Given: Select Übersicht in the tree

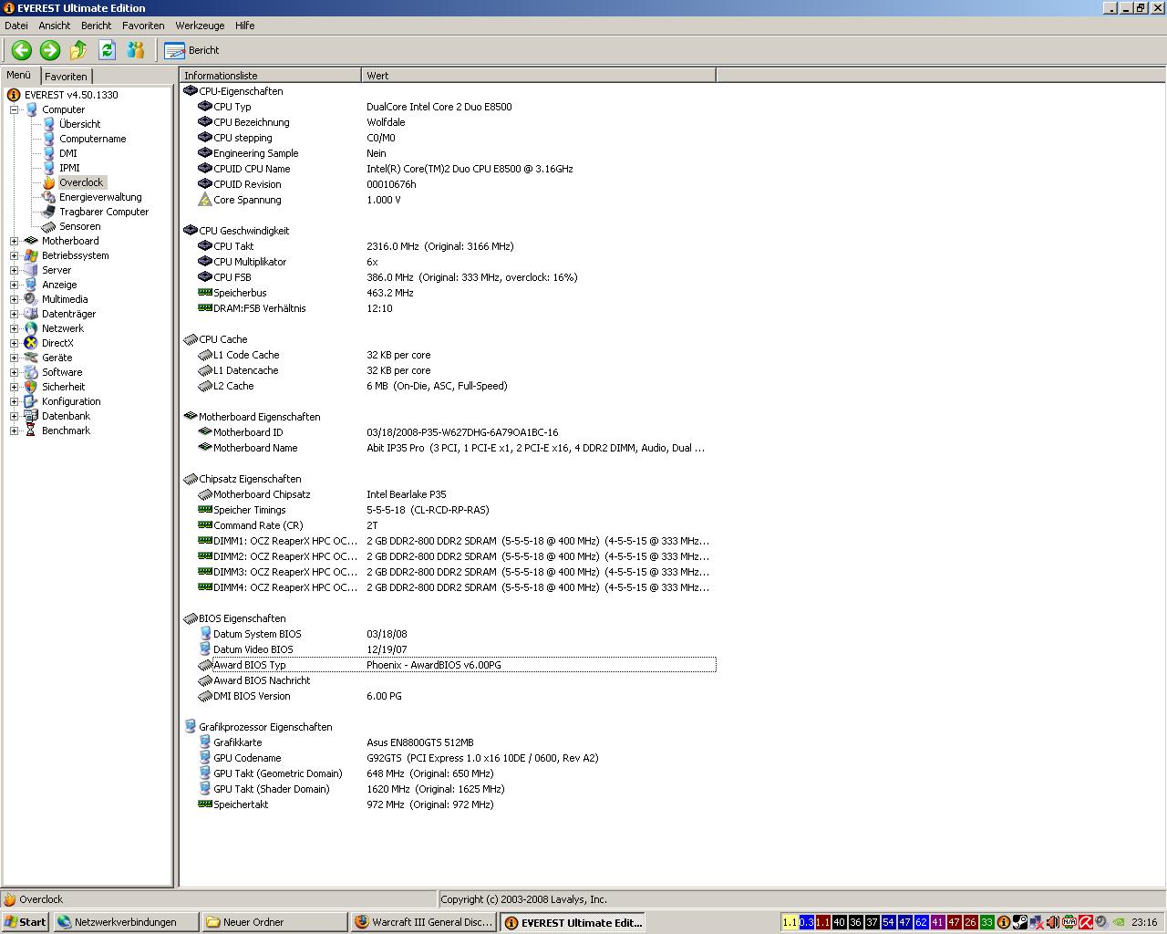Looking at the screenshot, I should click(x=79, y=124).
